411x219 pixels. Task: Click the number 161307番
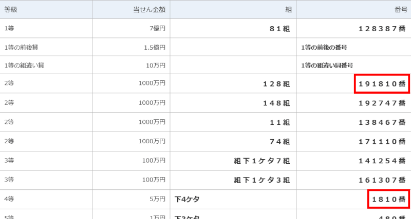click(x=382, y=180)
